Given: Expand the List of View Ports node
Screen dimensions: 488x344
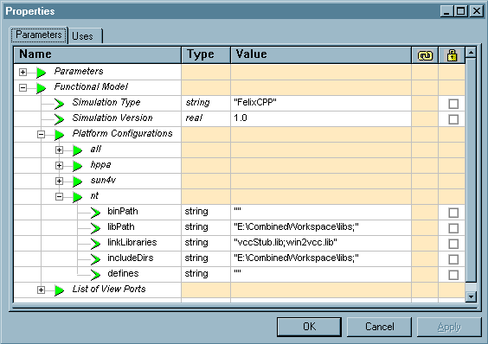Looking at the screenshot, I should click(41, 290).
